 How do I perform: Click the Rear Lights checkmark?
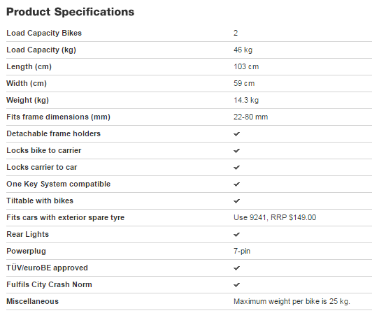pyautogui.click(x=236, y=235)
